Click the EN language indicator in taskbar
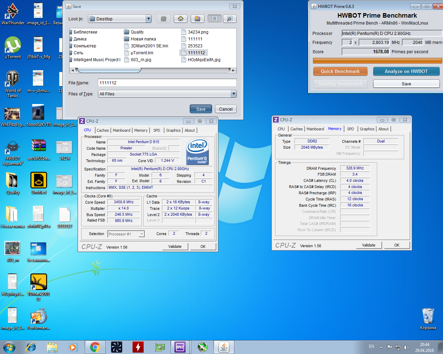 click(x=371, y=346)
